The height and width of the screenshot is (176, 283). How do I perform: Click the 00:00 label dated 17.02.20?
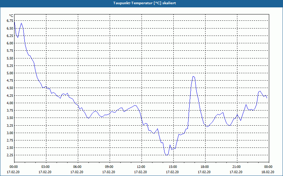[x=14, y=167]
